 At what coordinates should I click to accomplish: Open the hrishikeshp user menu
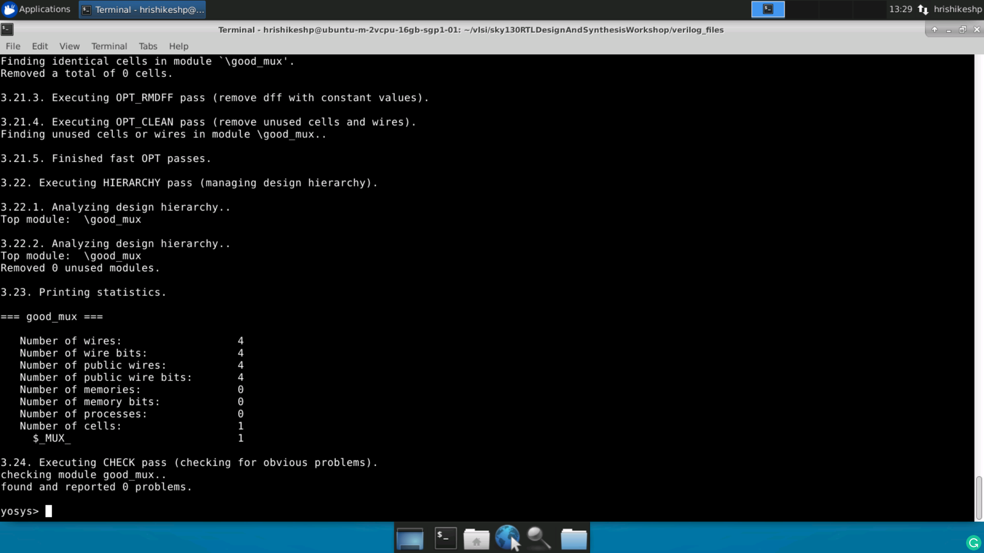click(957, 9)
